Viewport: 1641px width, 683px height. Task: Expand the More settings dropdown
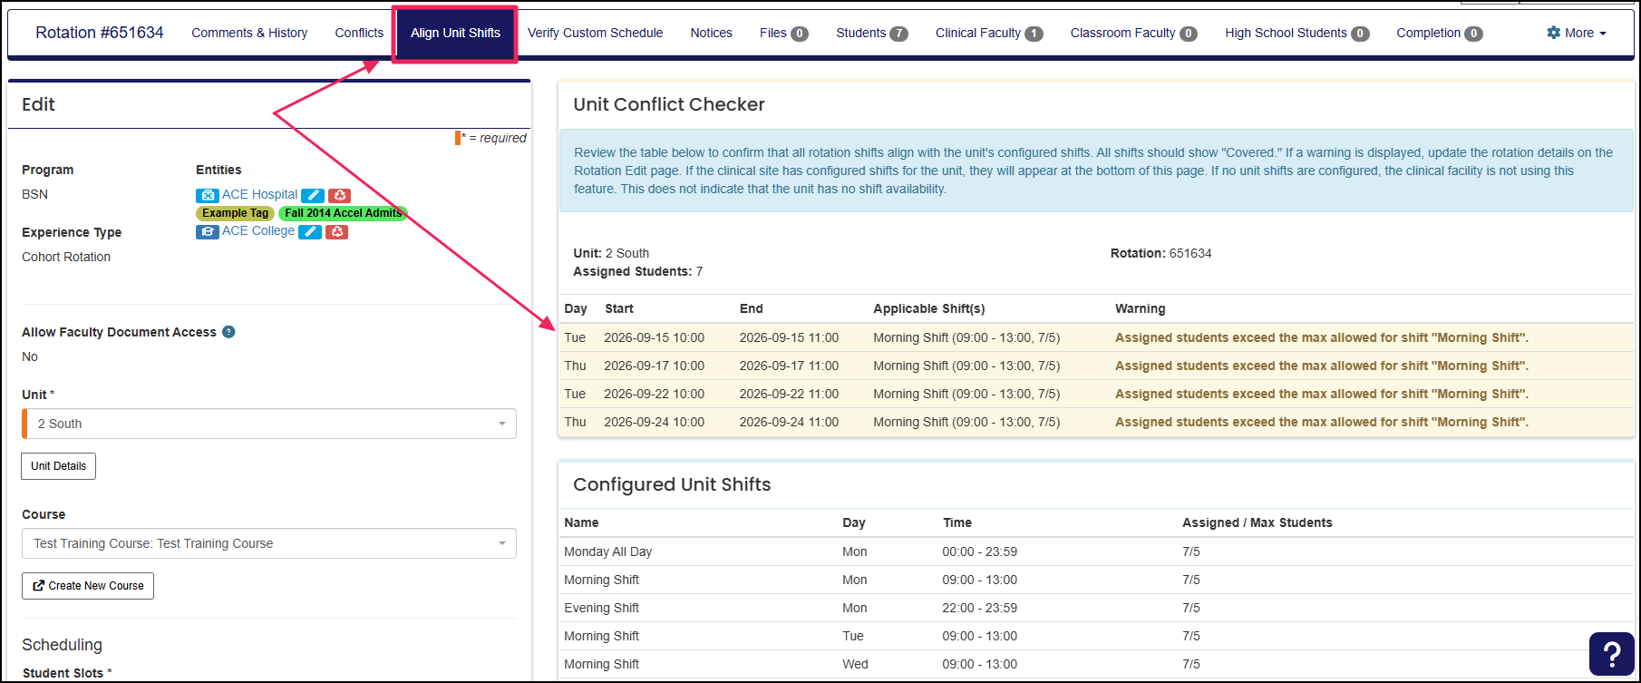point(1577,33)
